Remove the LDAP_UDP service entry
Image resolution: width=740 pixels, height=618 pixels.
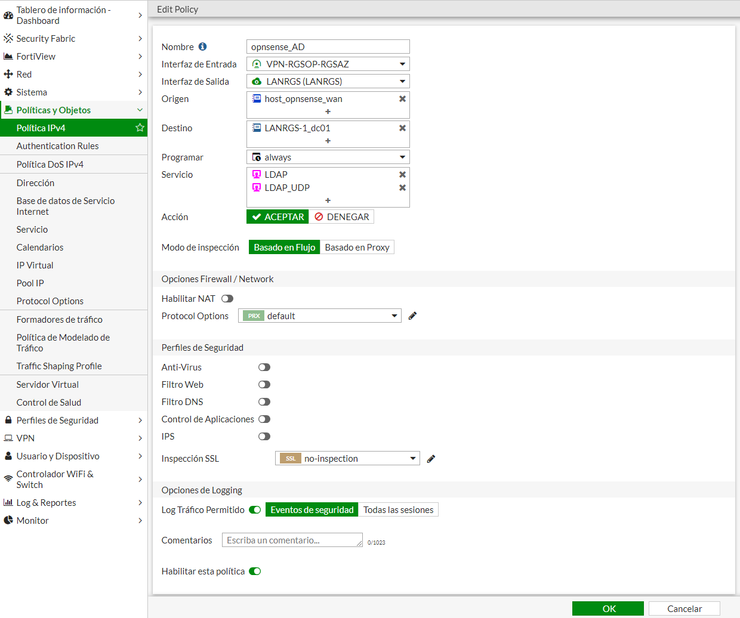[402, 187]
